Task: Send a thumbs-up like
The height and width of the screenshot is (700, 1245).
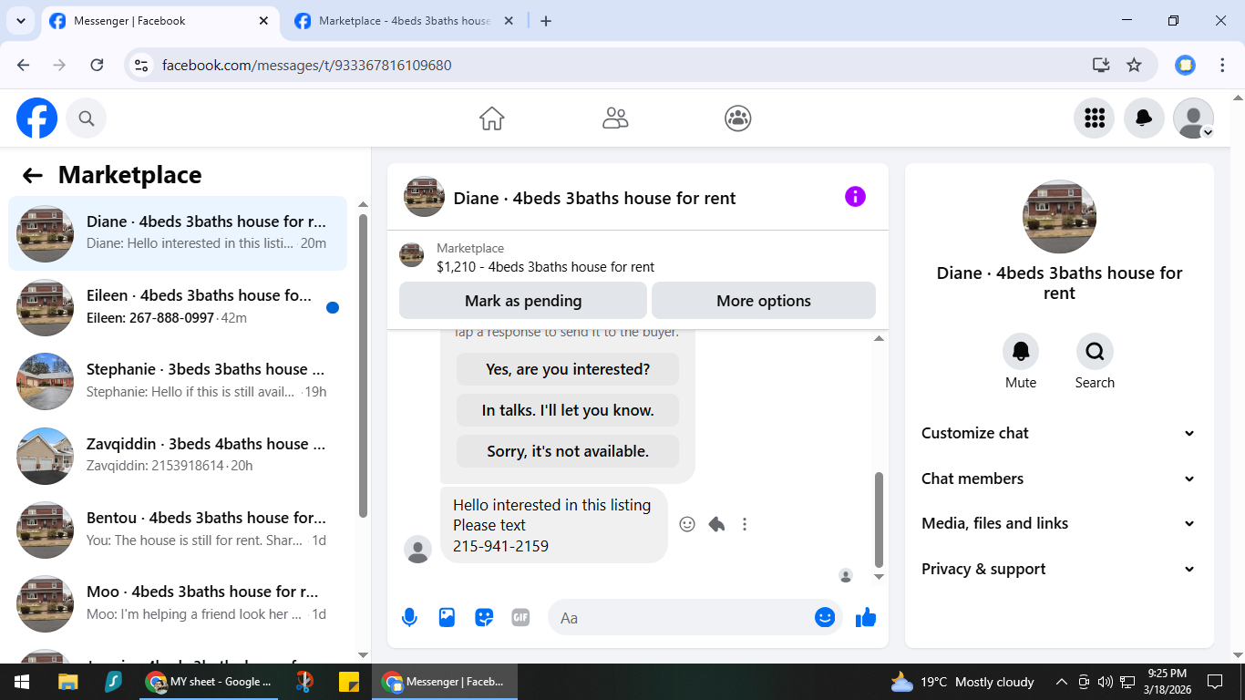Action: coord(866,618)
